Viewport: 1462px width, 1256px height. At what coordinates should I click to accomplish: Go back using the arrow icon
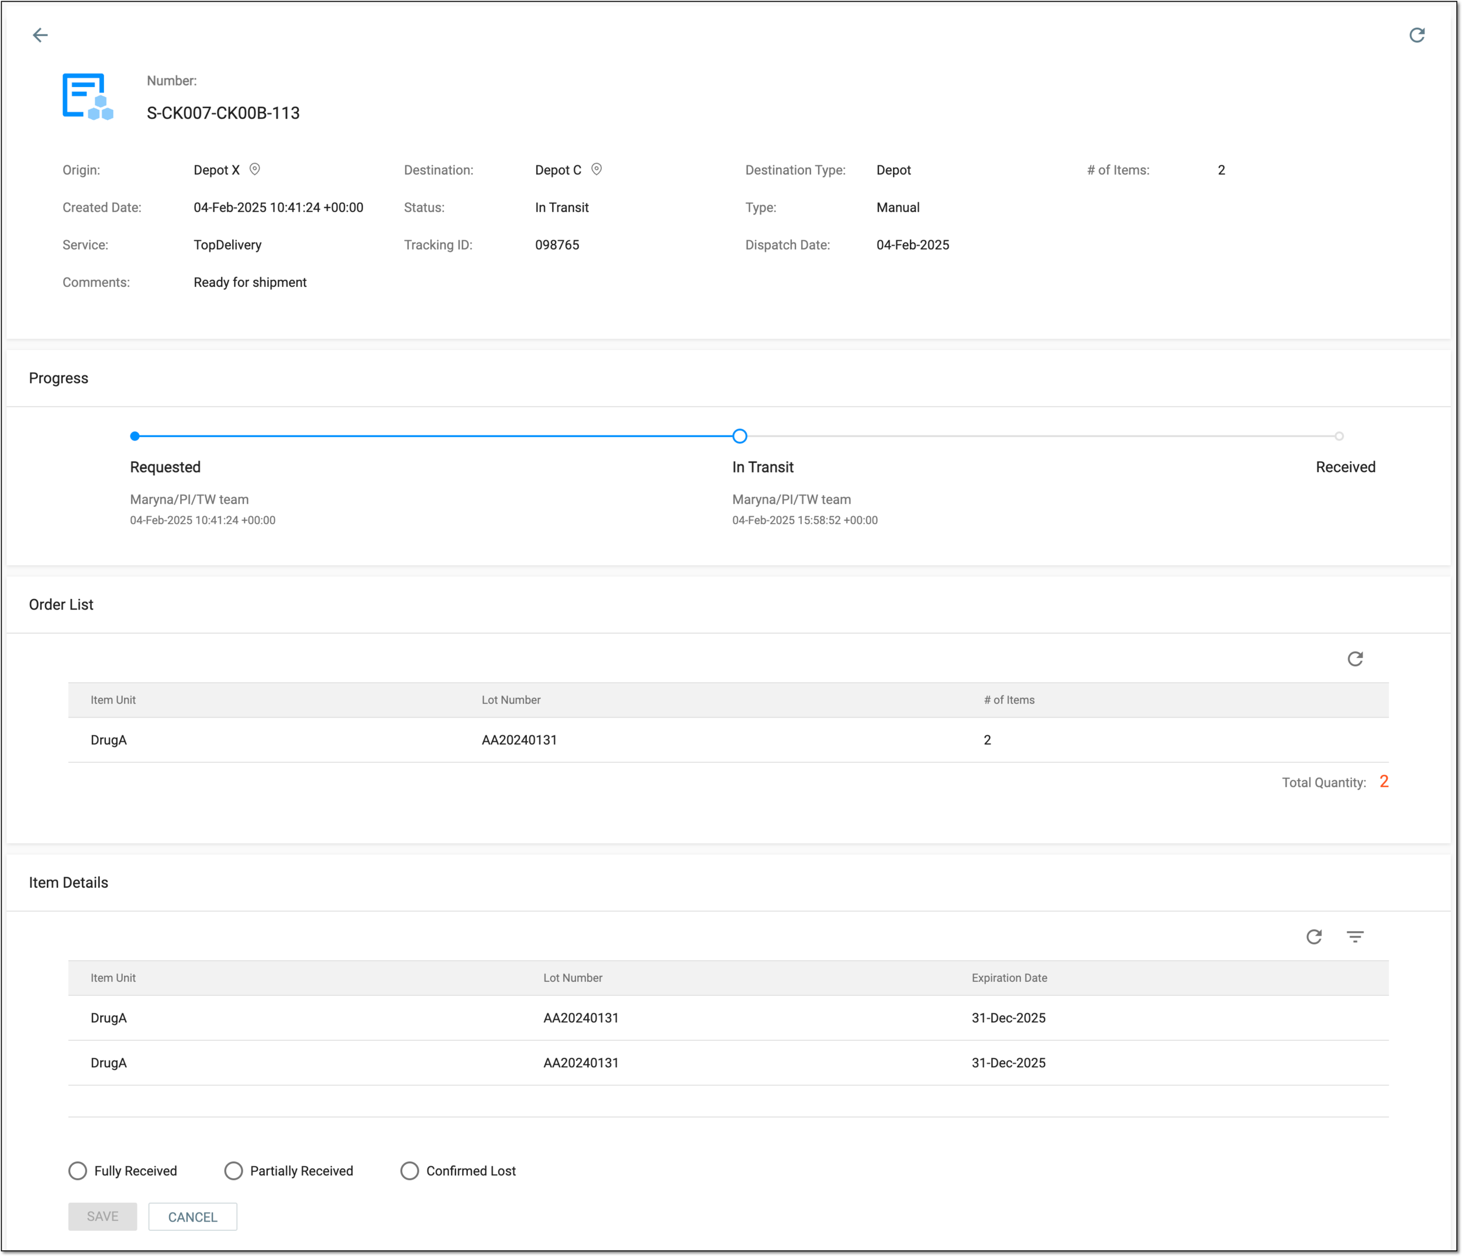40,35
